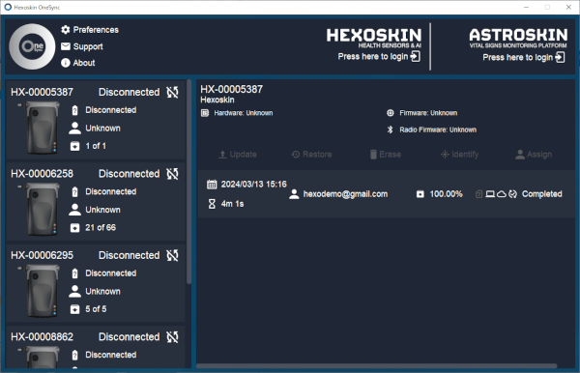The height and width of the screenshot is (373, 580).
Task: Click the record's cloud status icon
Action: [x=501, y=194]
